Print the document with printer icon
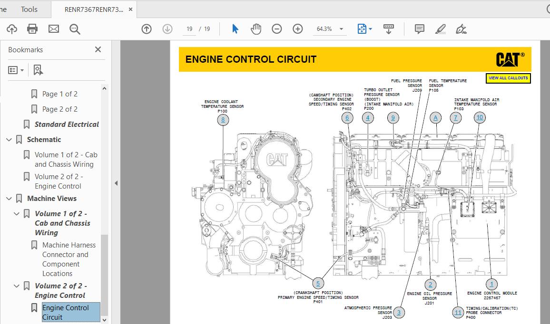Screen dimensions: 550x324 tap(32, 29)
